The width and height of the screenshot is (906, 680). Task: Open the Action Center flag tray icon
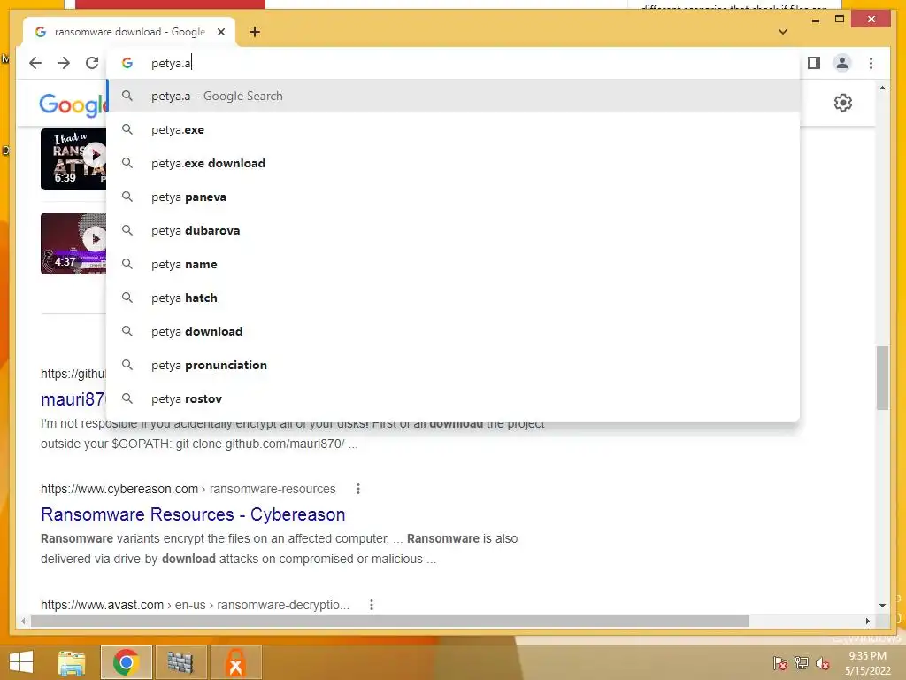[x=780, y=663]
